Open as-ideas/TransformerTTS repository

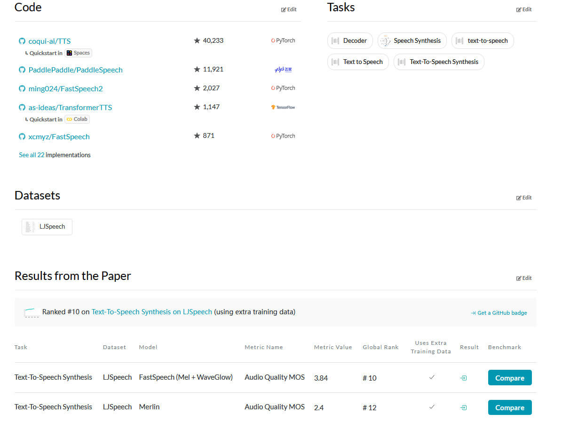(x=70, y=108)
